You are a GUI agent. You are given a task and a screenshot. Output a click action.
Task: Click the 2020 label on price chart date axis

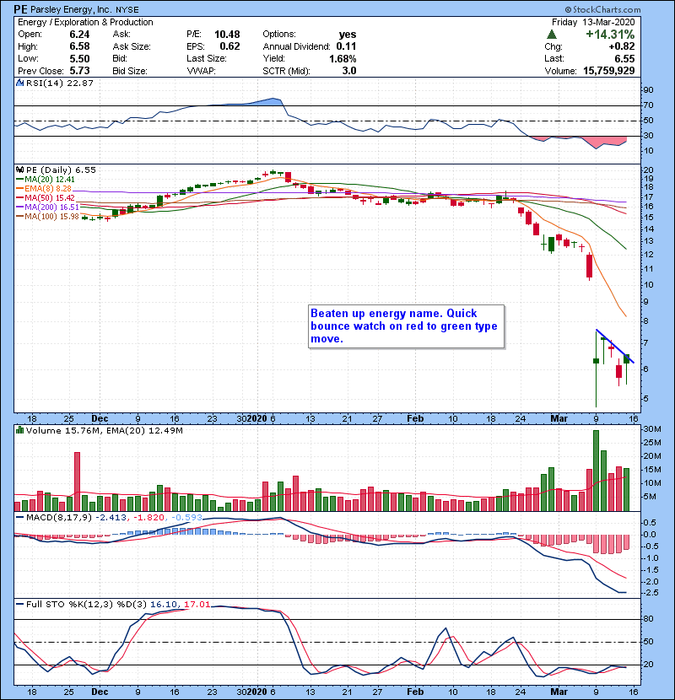257,419
